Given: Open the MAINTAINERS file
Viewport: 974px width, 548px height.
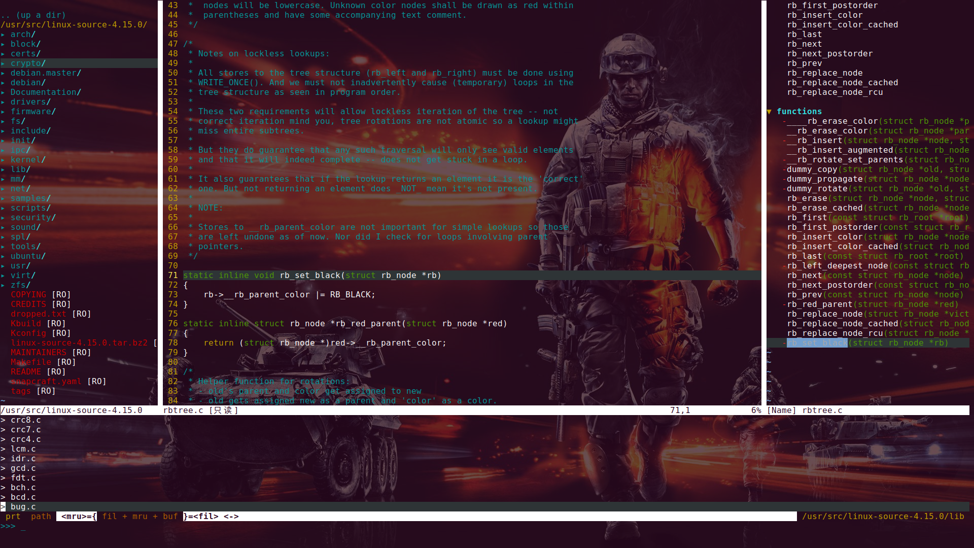Looking at the screenshot, I should click(39, 353).
